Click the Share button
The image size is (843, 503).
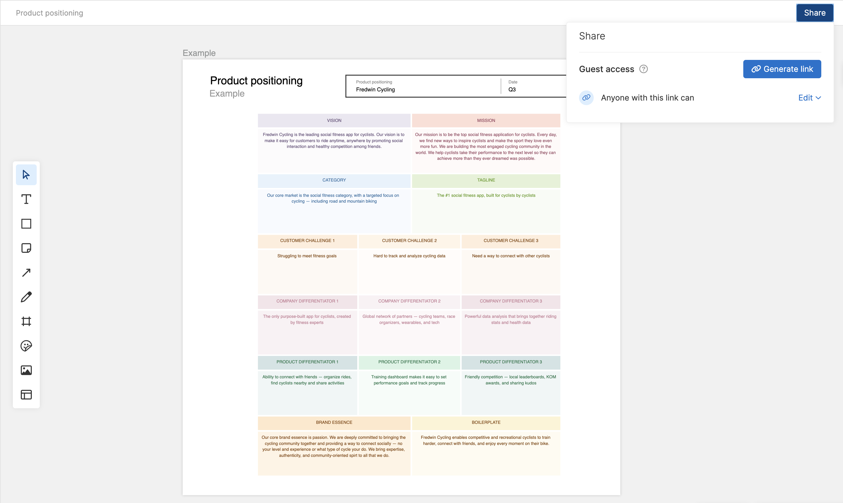coord(815,13)
